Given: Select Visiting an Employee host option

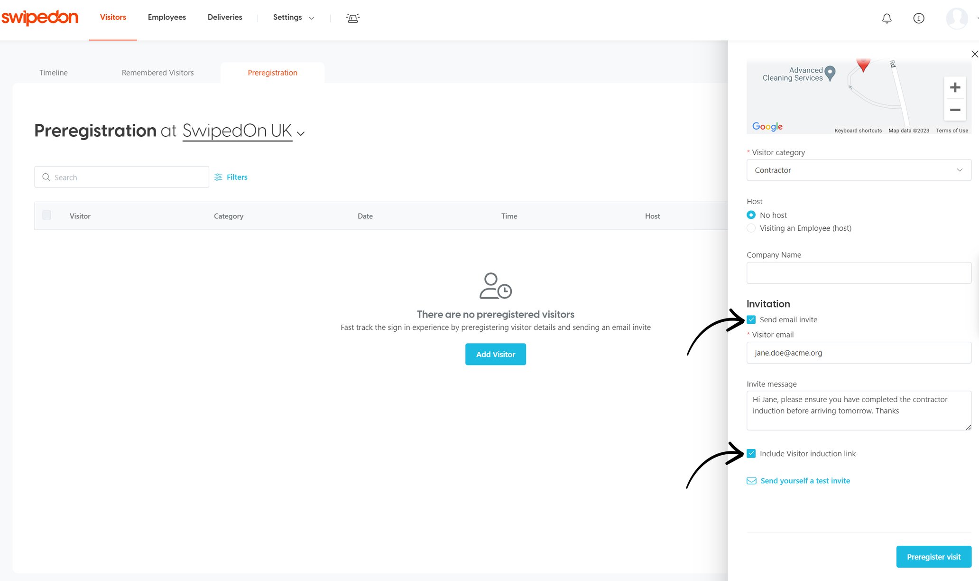Looking at the screenshot, I should 751,228.
